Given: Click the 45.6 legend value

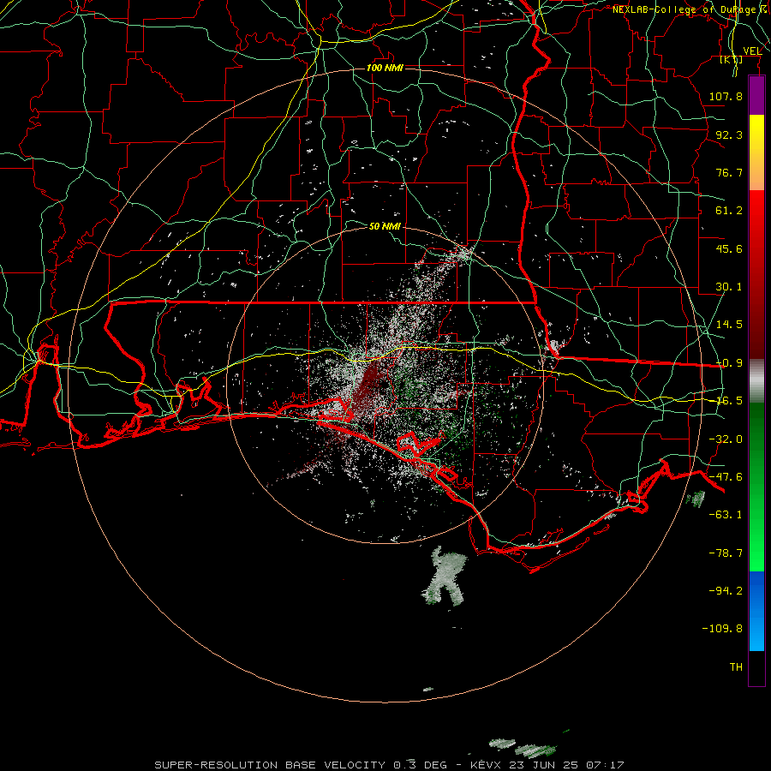Looking at the screenshot, I should click(729, 248).
